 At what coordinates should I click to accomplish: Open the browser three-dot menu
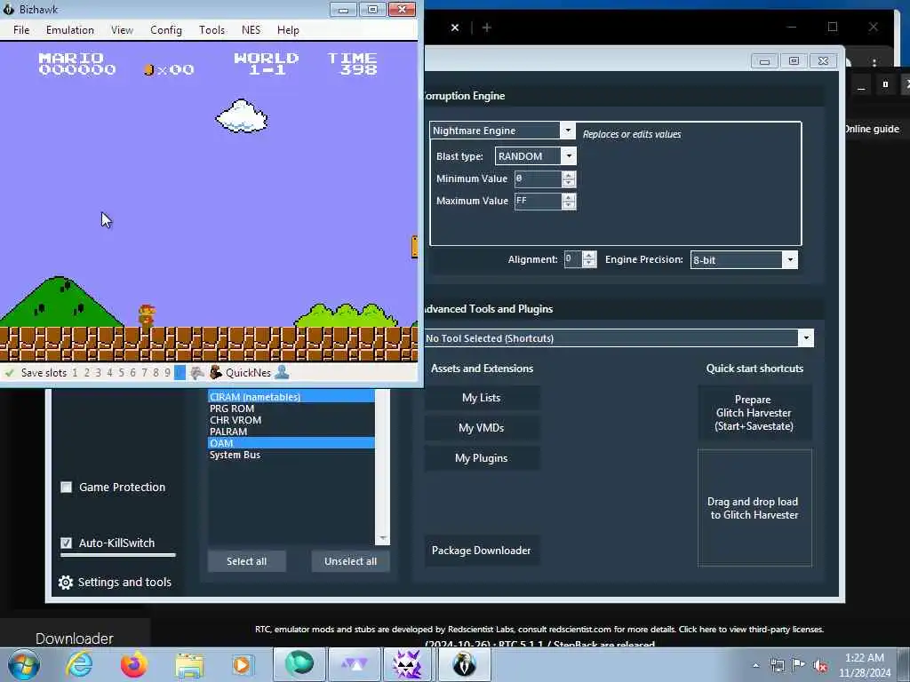tap(874, 61)
